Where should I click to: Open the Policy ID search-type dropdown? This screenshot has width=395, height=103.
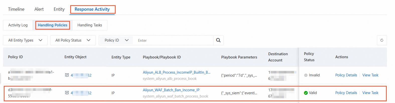click(x=116, y=40)
